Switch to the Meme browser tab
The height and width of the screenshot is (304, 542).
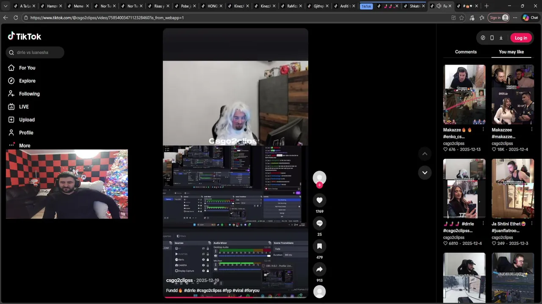78,6
